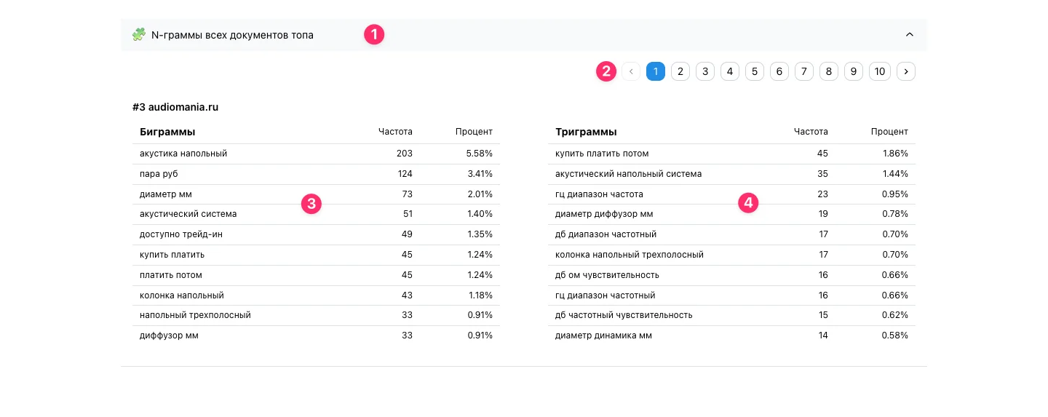1048x417 pixels.
Task: Select the 'акустический система' bigram row
Action: point(316,214)
